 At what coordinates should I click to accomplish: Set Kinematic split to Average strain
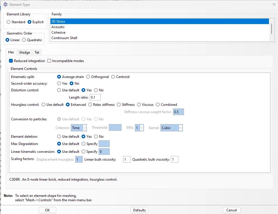pos(59,77)
